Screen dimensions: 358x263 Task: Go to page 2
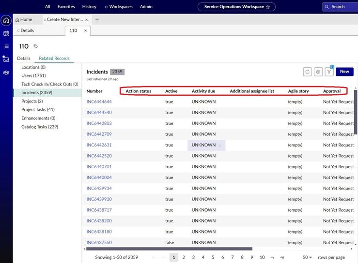point(184,257)
